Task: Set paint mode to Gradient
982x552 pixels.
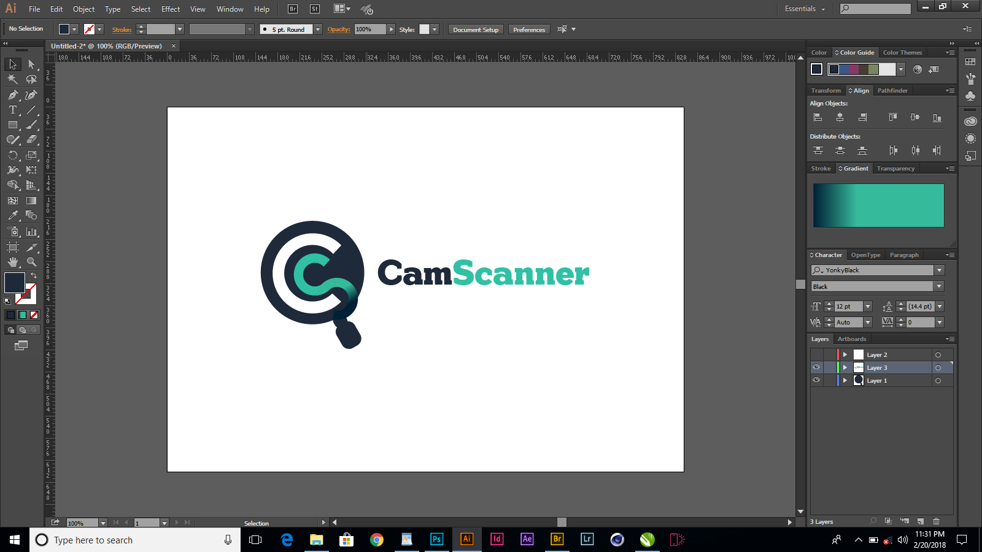Action: (23, 315)
